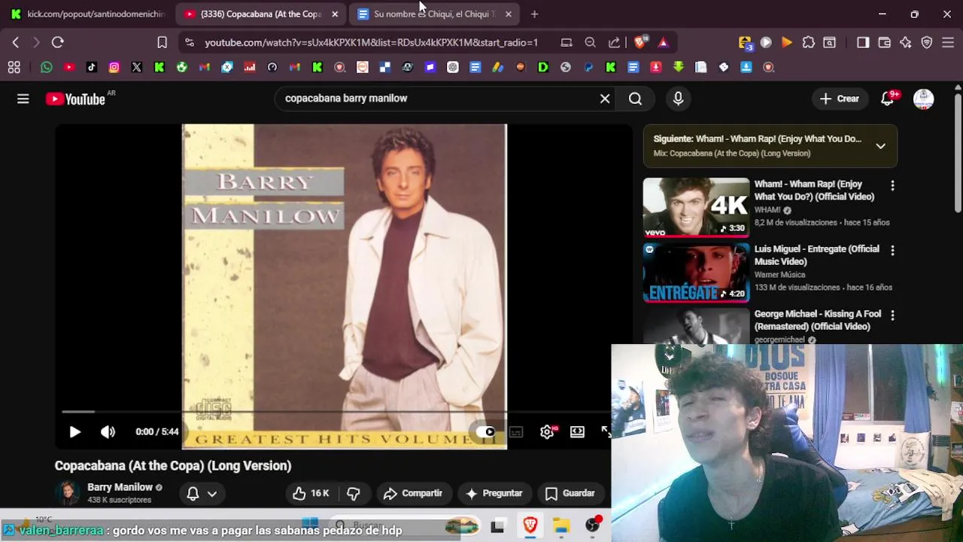Open browser extensions puzzle icon

[x=808, y=42]
